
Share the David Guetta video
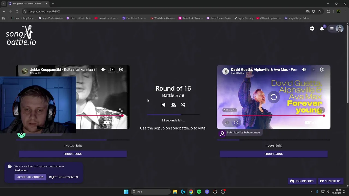(x=227, y=122)
